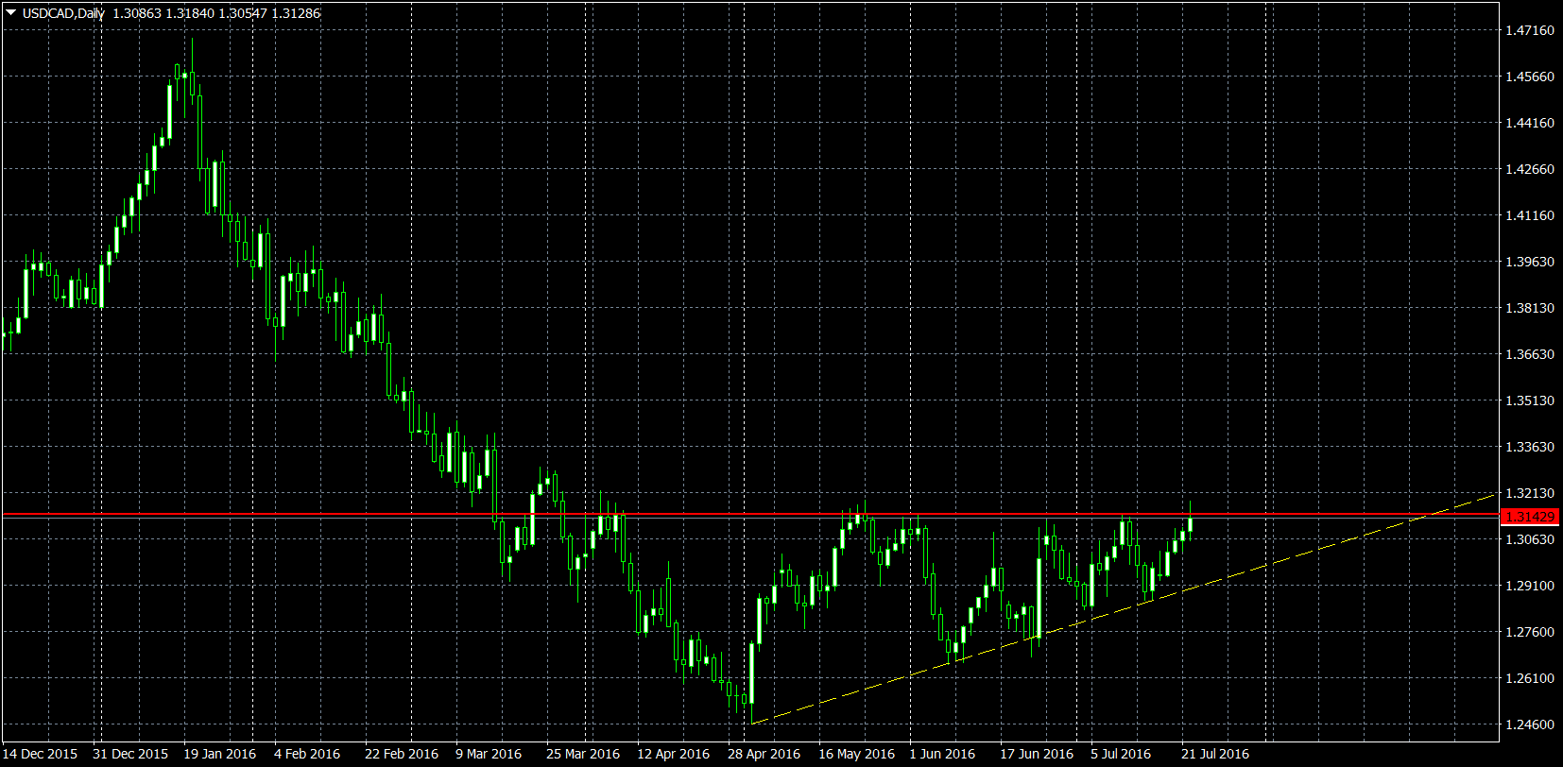Screen dimensions: 1563x767
Task: Click the open value 1.30863
Action: click(x=136, y=13)
